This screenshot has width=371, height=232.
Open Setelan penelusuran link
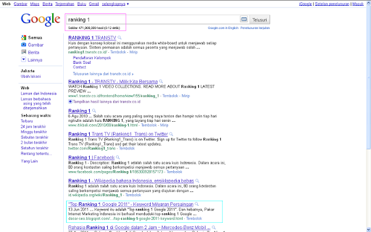(x=332, y=4)
